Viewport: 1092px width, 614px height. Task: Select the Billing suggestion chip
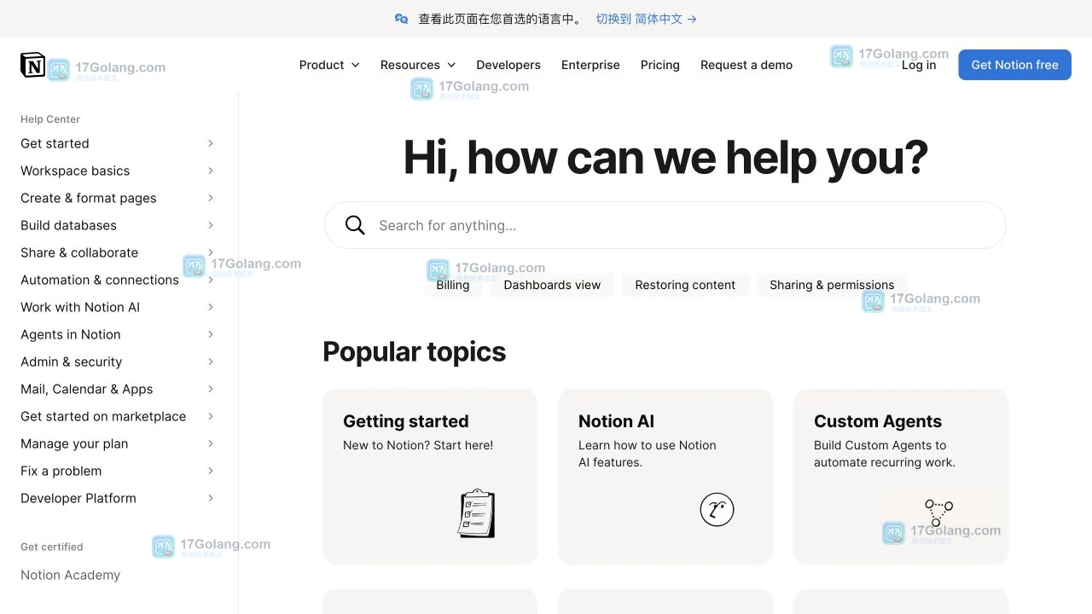[x=453, y=285]
